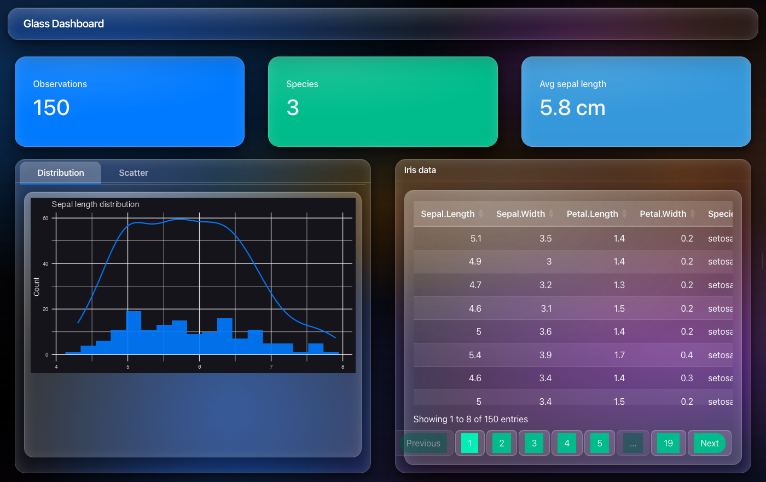Click the Observations 150 value card
This screenshot has width=766, height=482.
pyautogui.click(x=130, y=101)
